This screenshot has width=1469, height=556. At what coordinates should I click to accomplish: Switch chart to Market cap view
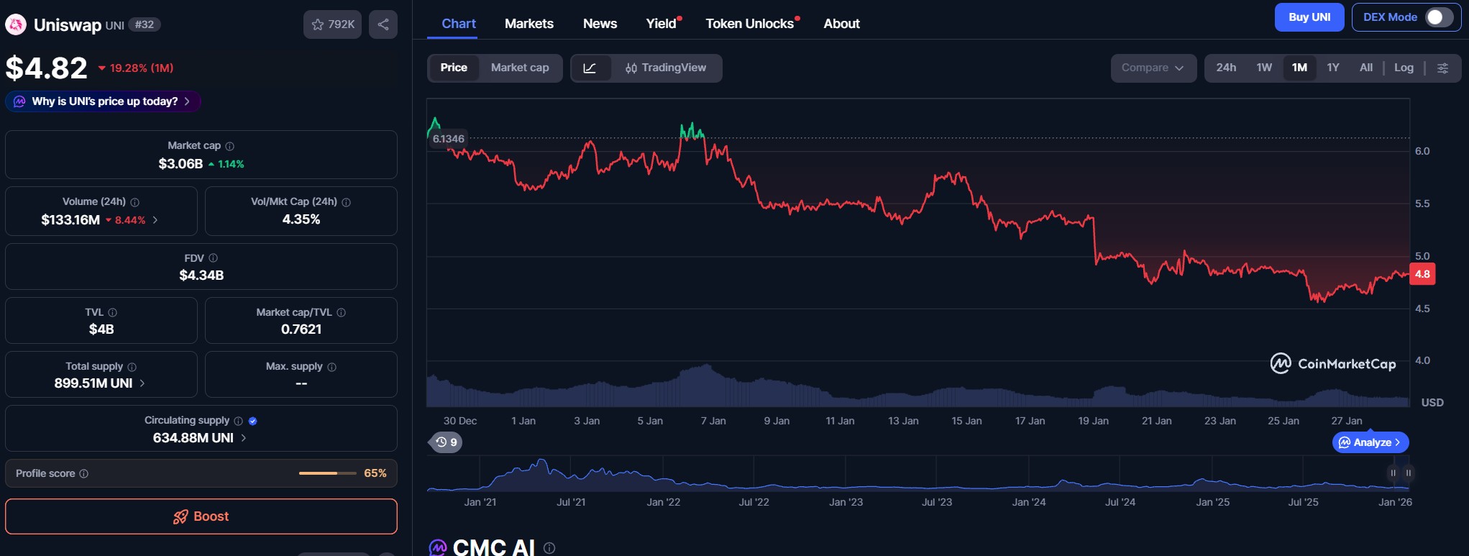pyautogui.click(x=520, y=68)
